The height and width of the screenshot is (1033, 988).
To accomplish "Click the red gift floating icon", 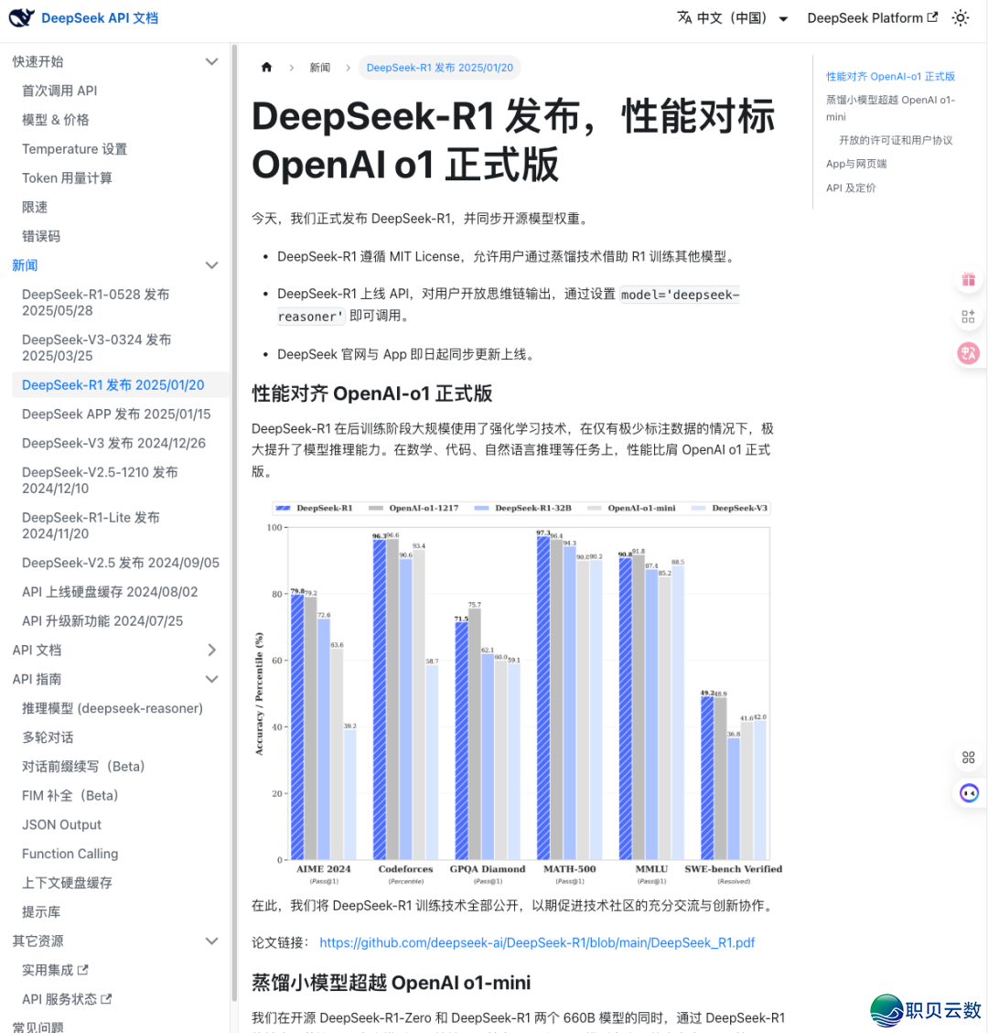I will (968, 279).
